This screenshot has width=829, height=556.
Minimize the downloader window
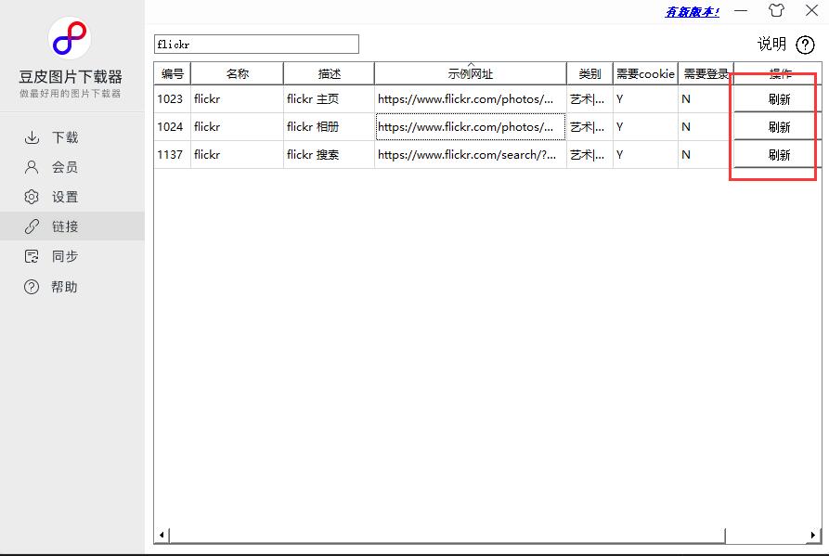741,10
